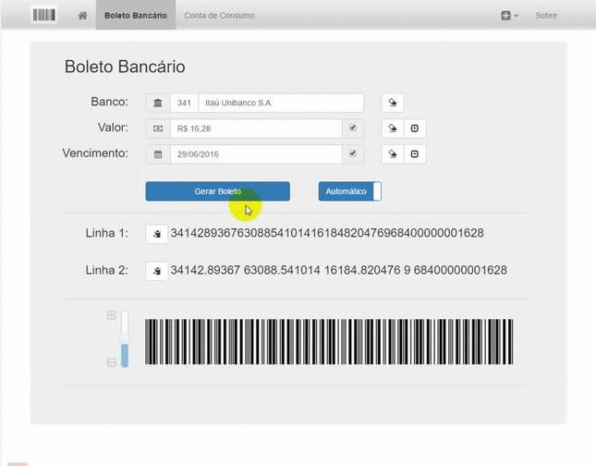The width and height of the screenshot is (596, 466).
Task: Increase the barcode size with the plus icon
Action: pyautogui.click(x=111, y=314)
